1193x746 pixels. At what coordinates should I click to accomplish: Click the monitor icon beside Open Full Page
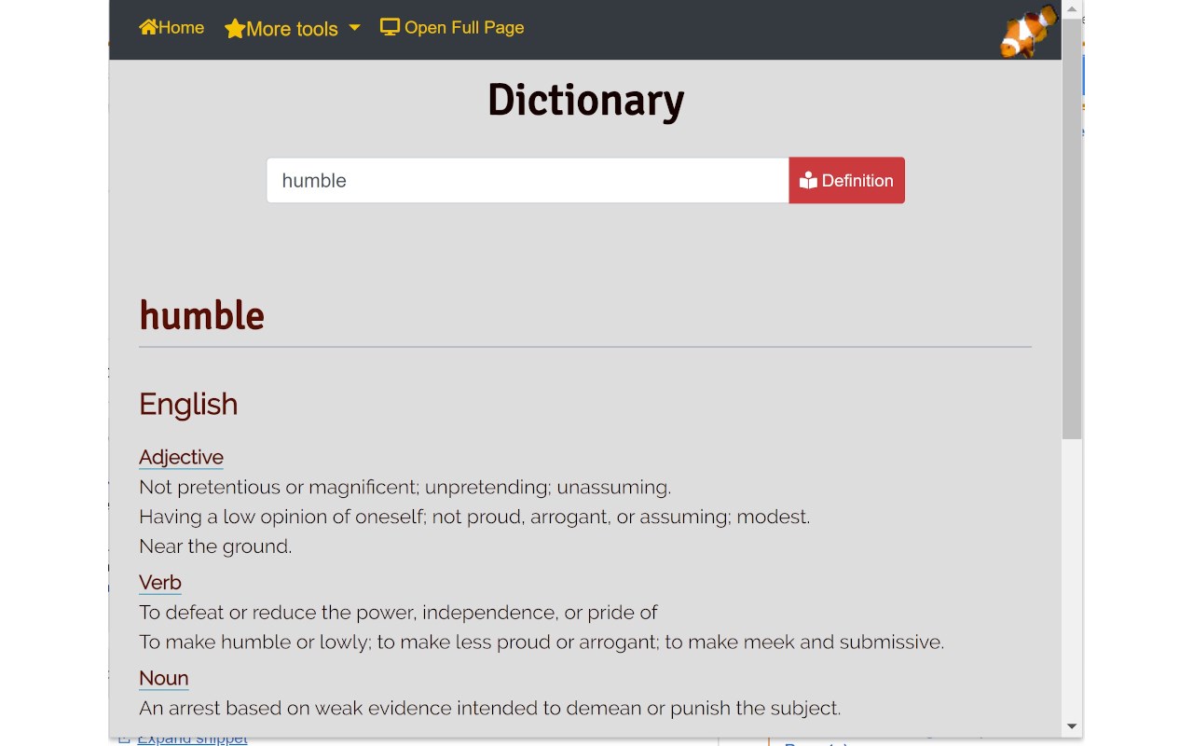[390, 27]
